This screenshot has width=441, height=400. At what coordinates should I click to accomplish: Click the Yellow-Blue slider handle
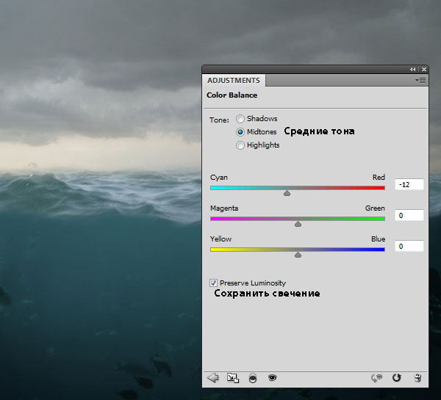(298, 255)
